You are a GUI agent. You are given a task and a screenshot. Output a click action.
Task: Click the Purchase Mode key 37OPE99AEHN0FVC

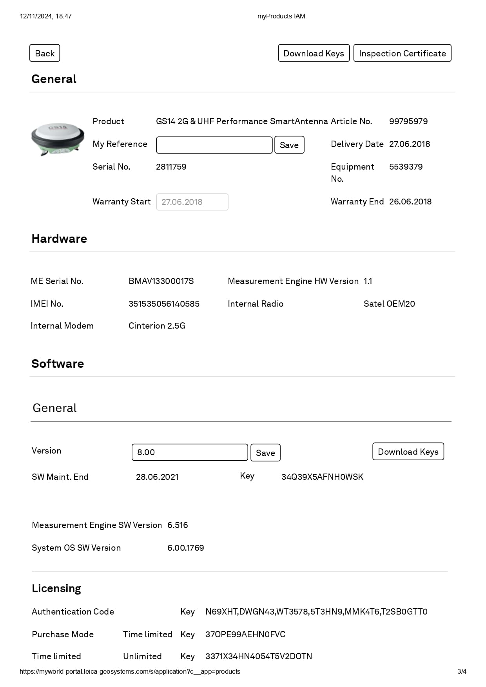tap(245, 635)
